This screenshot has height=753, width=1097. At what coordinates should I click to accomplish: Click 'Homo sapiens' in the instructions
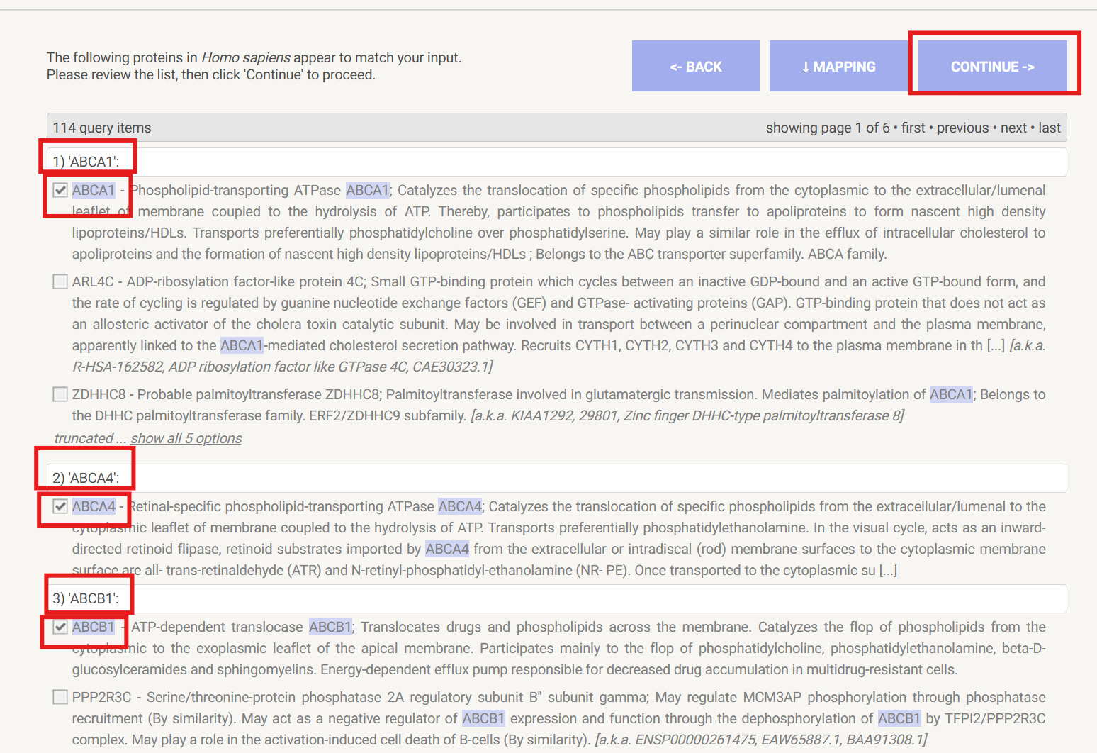pyautogui.click(x=246, y=57)
